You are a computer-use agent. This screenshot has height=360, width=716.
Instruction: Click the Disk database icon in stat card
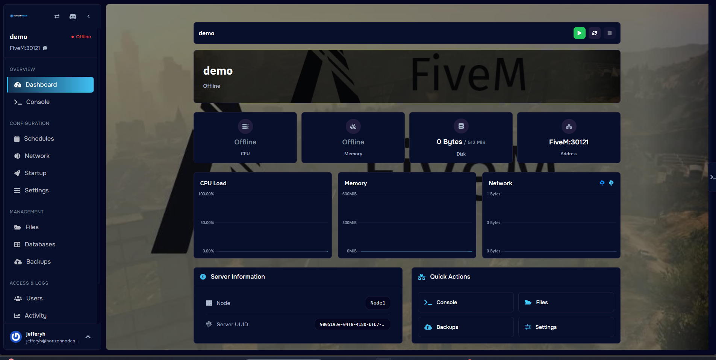(x=461, y=126)
